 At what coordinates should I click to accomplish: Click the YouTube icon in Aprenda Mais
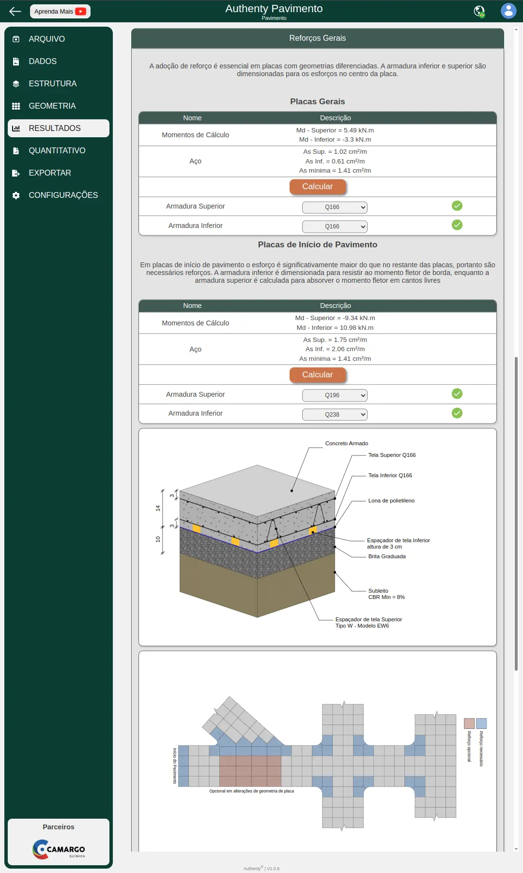(x=80, y=11)
